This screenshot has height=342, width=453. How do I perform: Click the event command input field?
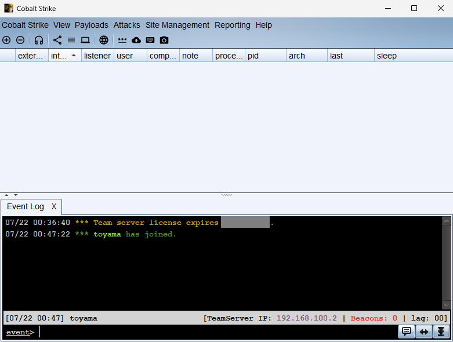(215, 332)
